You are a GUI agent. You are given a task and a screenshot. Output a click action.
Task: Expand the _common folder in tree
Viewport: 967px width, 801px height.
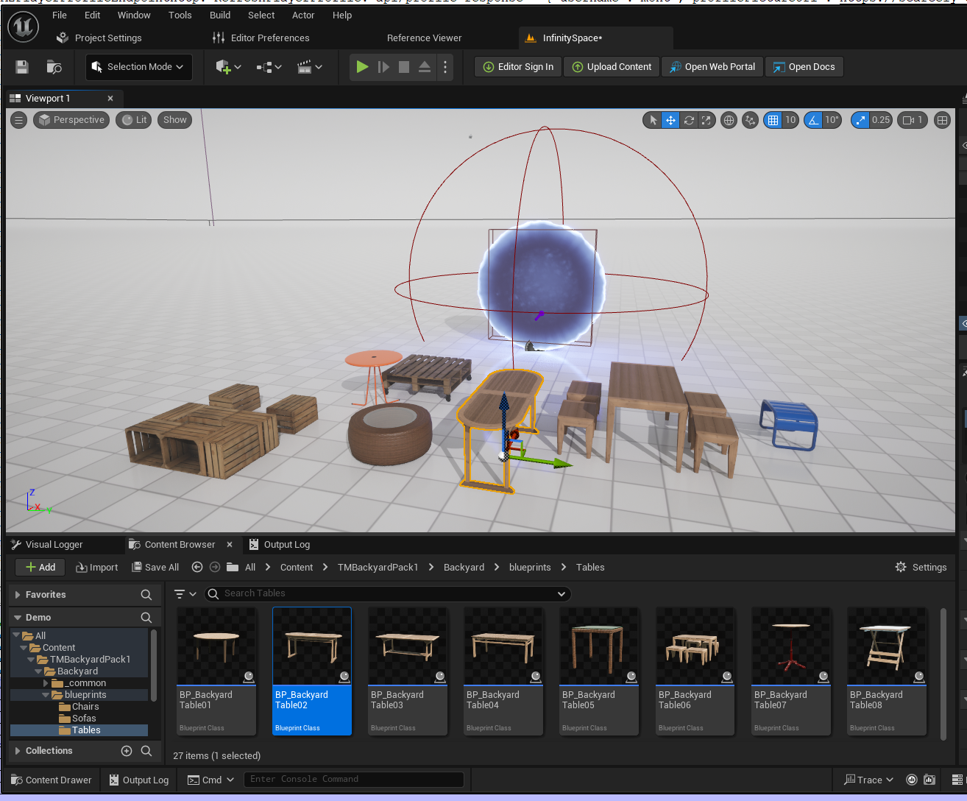(x=46, y=683)
